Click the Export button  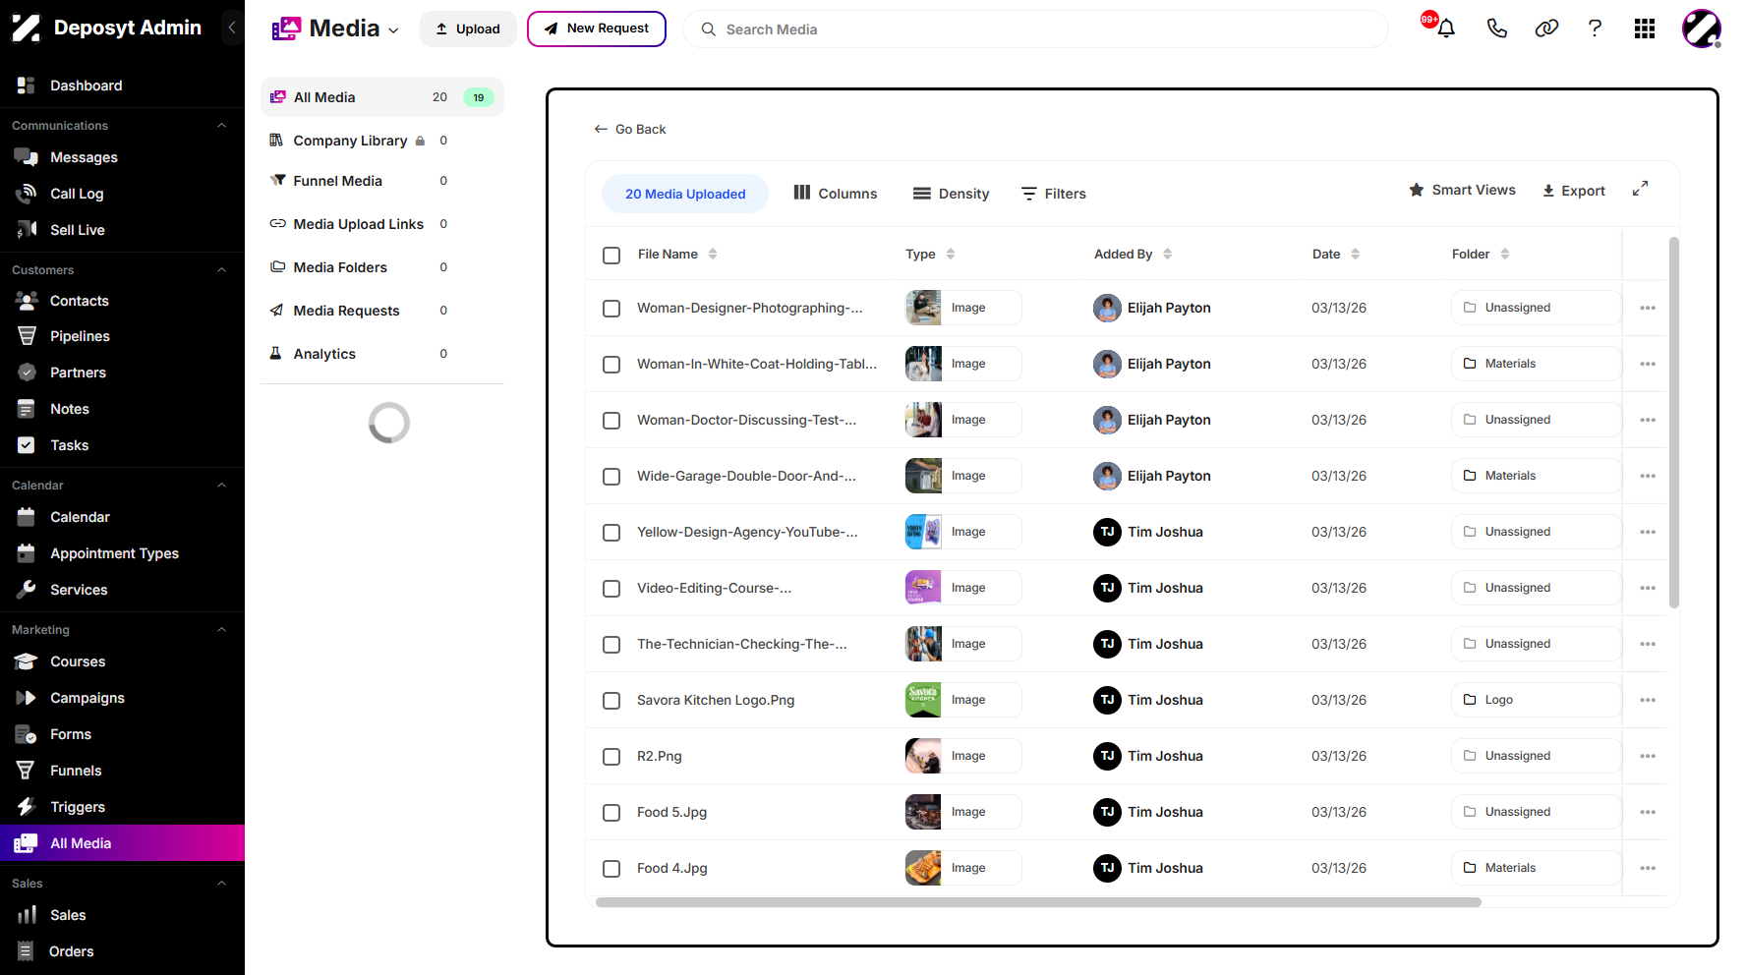[x=1573, y=191]
